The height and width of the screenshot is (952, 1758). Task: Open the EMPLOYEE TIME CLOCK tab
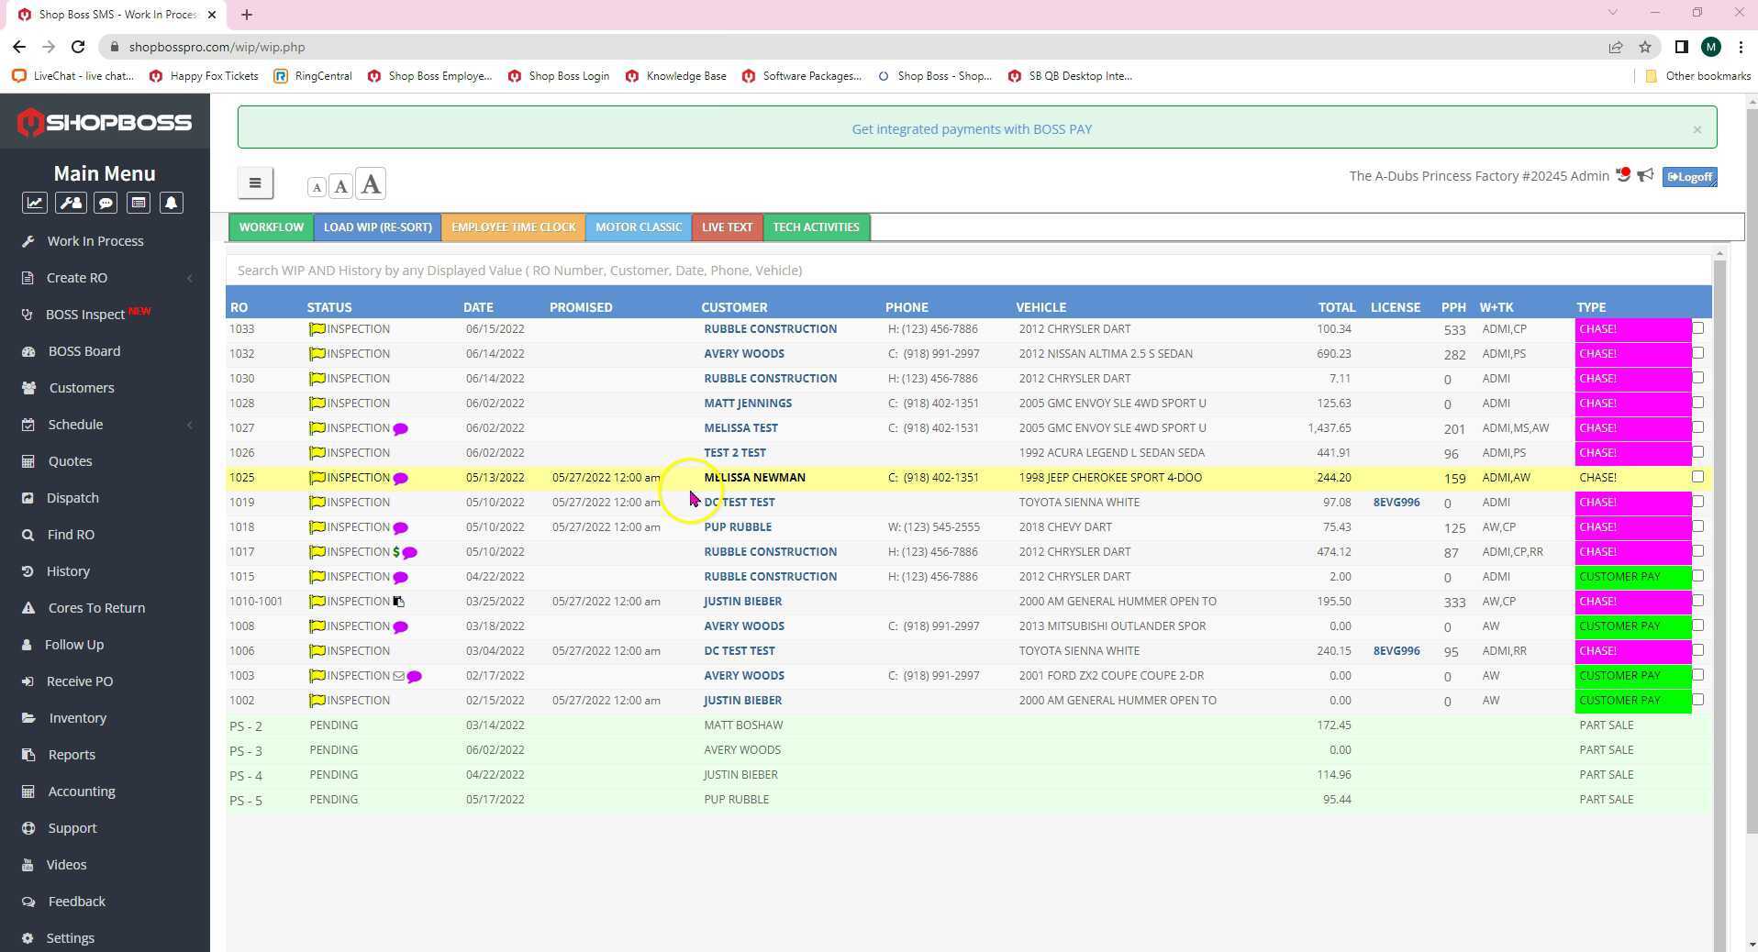click(x=514, y=227)
